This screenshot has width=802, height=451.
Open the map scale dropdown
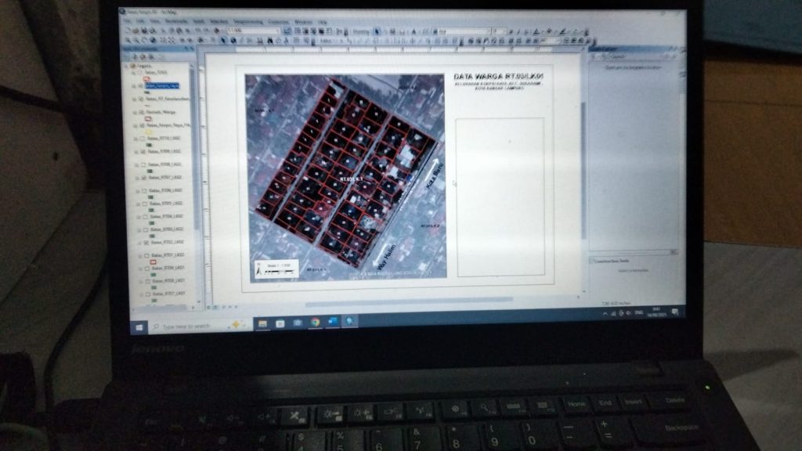(x=276, y=31)
